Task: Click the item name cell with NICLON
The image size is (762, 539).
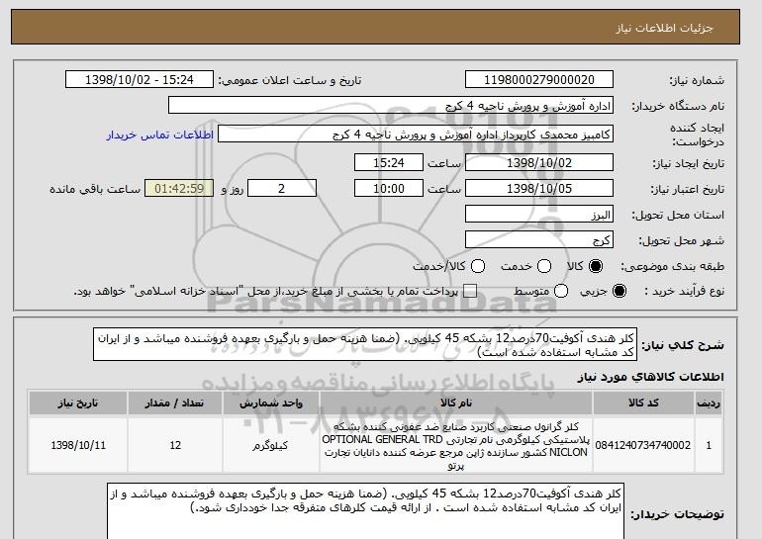Action: pos(456,445)
